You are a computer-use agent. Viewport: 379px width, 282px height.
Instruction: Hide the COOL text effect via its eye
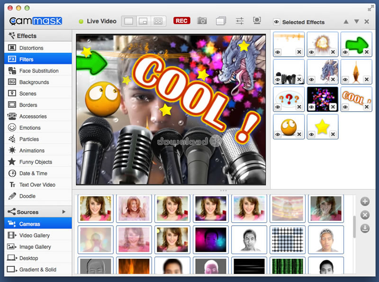pyautogui.click(x=345, y=107)
